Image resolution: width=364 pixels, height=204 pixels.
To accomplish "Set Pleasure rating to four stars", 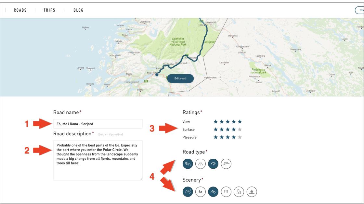I will pyautogui.click(x=234, y=137).
